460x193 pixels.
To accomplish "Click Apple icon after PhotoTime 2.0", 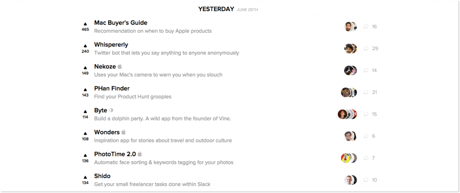I will point(140,154).
